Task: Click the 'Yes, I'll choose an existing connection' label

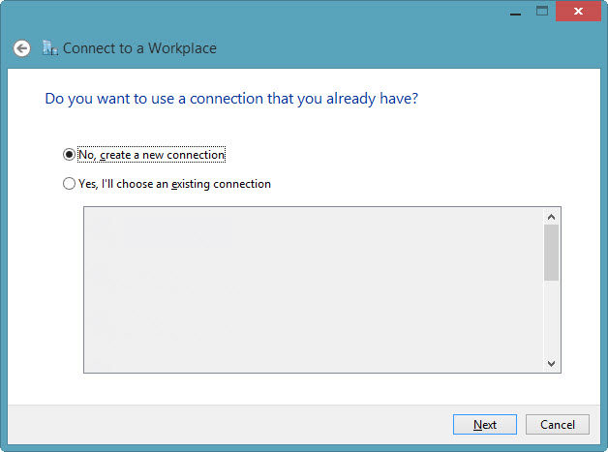Action: pos(174,184)
